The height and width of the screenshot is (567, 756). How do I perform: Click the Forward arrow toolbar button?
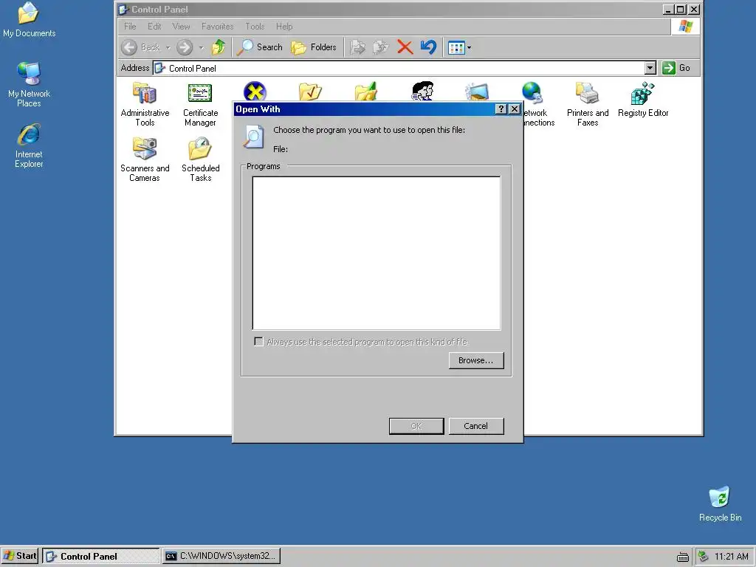[x=184, y=47]
